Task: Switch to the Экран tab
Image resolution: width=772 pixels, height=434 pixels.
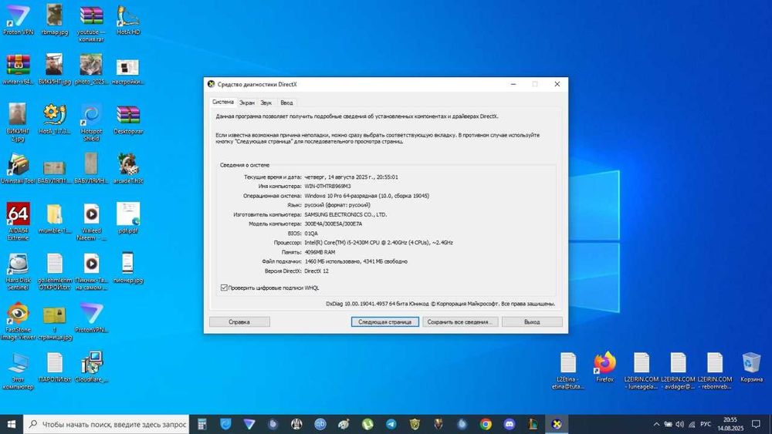Action: tap(247, 103)
